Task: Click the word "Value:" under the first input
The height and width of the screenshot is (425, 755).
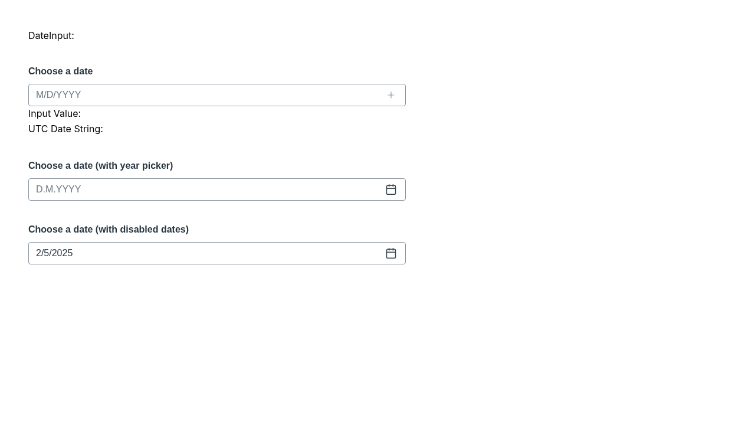Action: pyautogui.click(x=67, y=114)
